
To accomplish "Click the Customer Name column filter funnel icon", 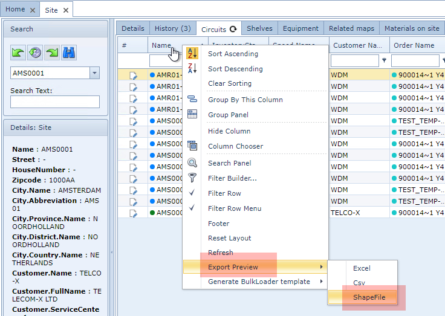I will pos(385,60).
